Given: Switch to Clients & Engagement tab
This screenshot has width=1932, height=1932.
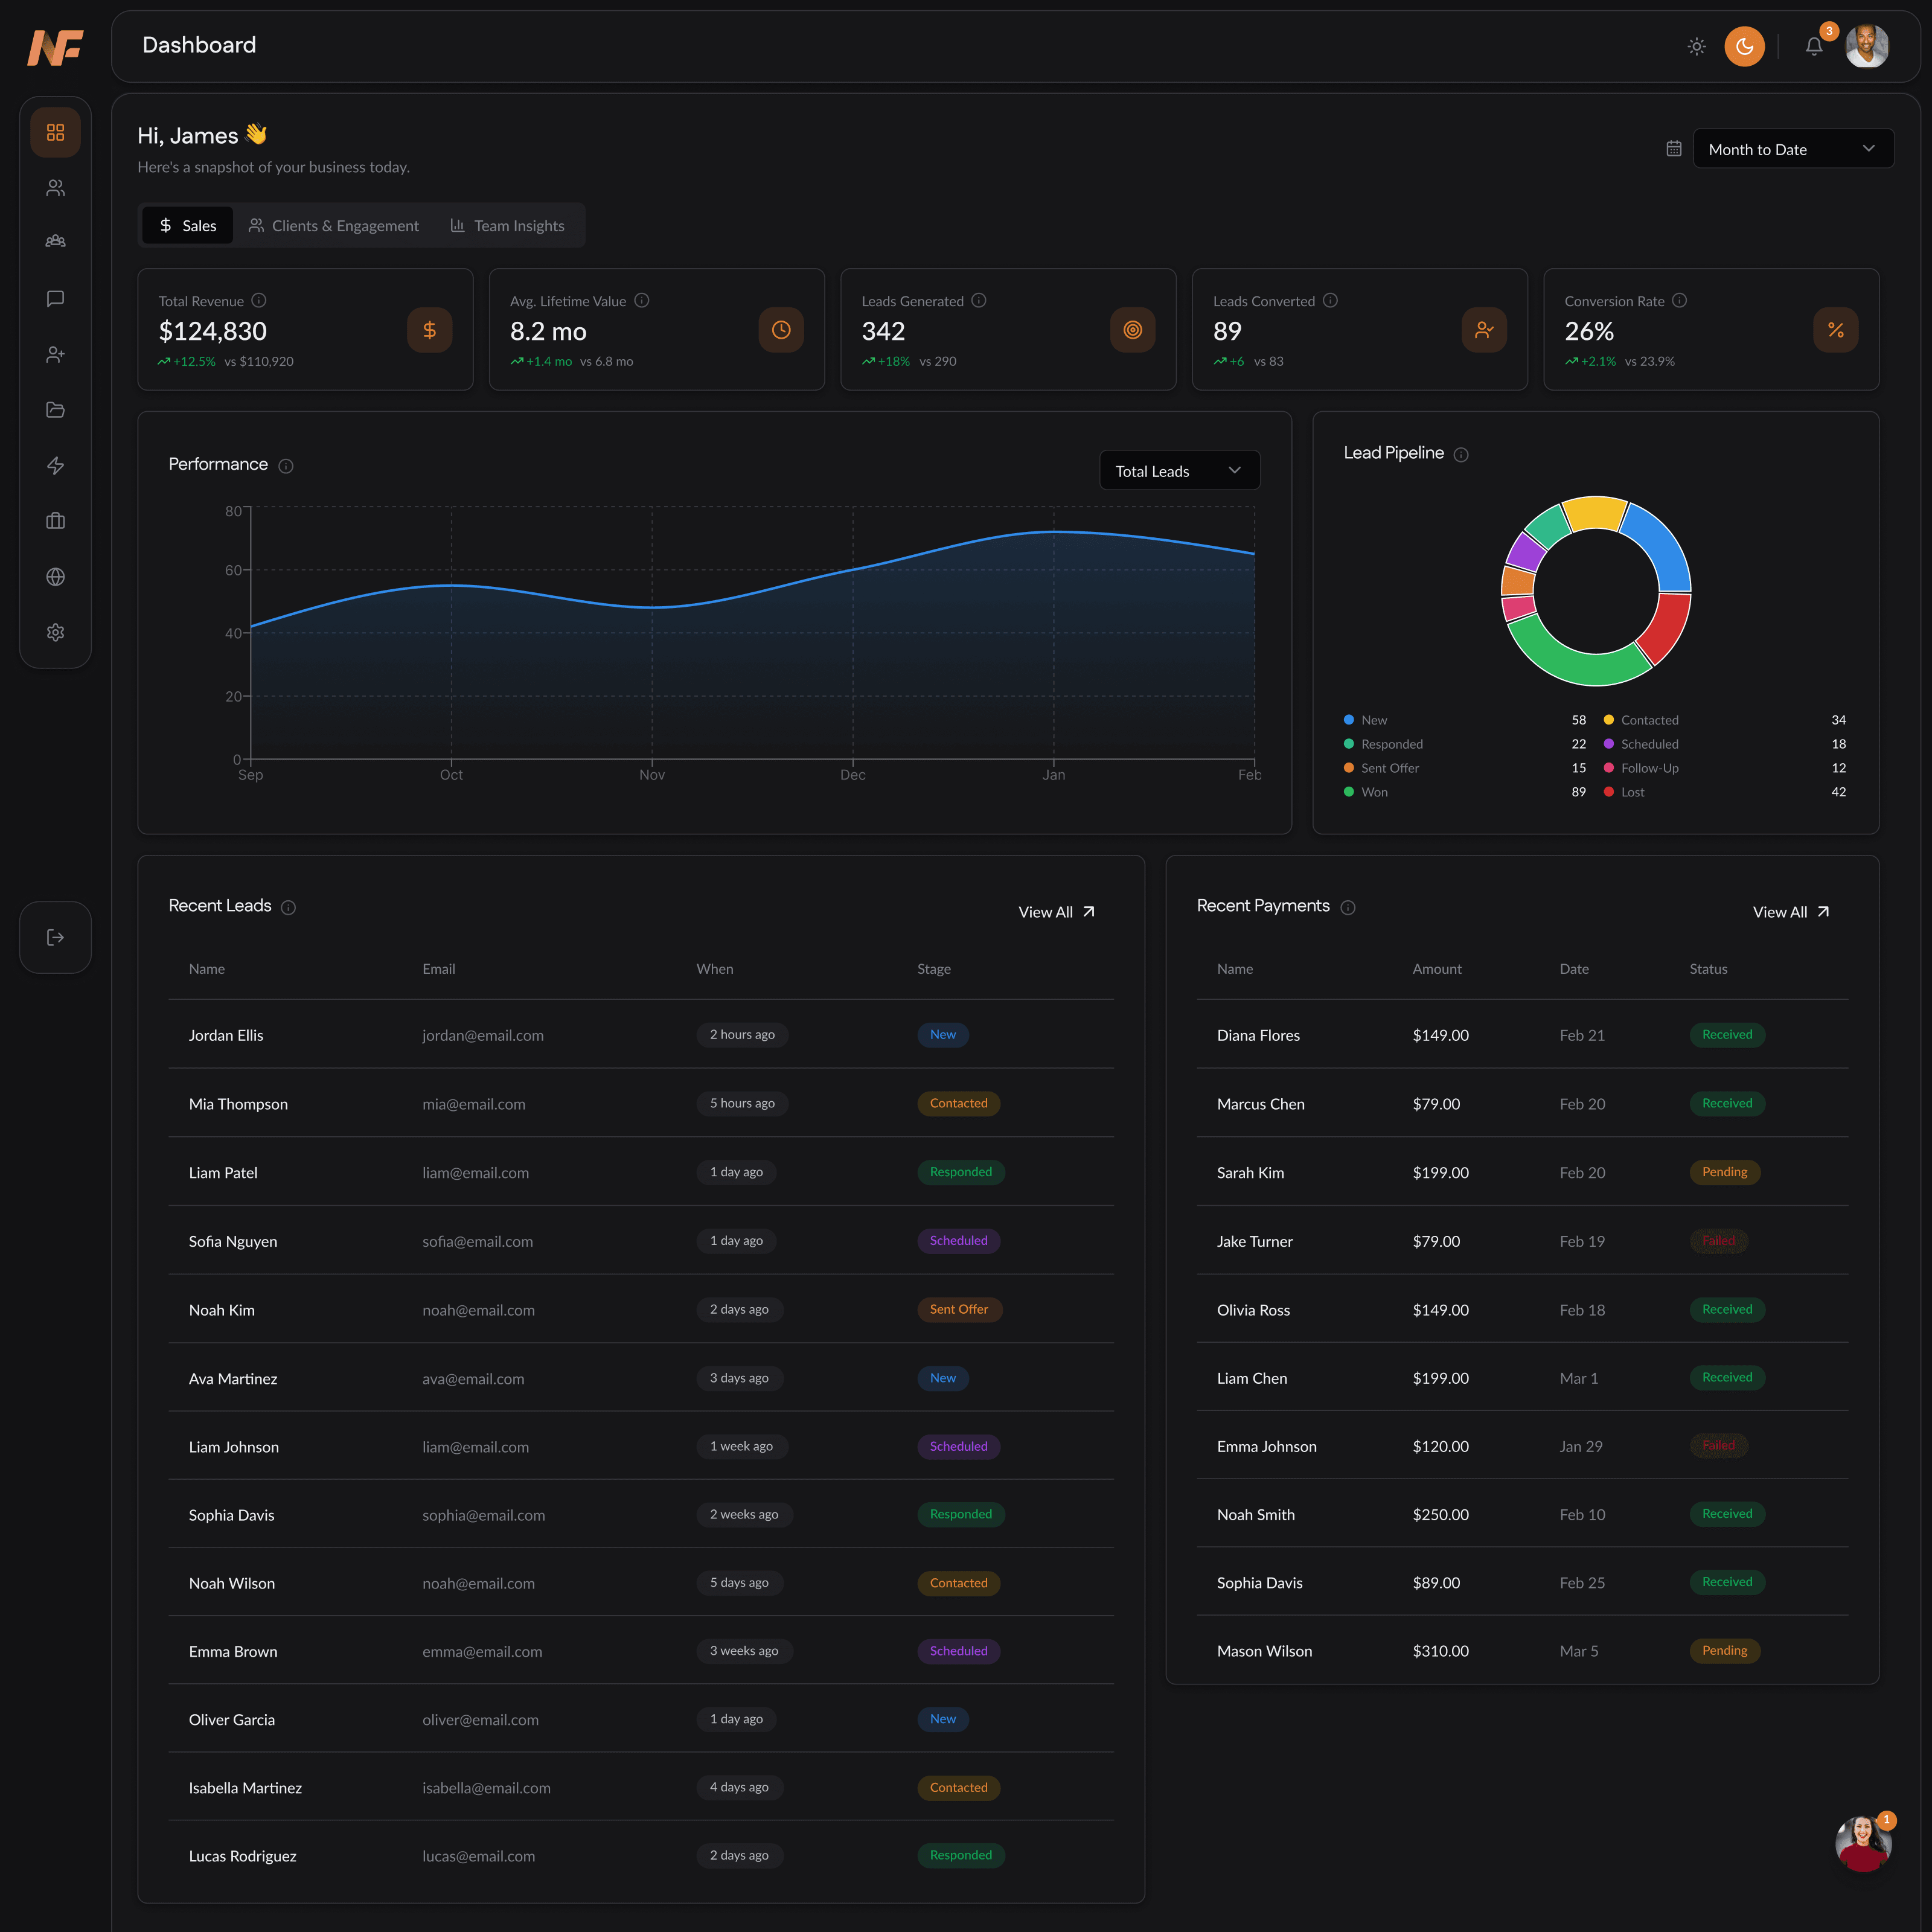Looking at the screenshot, I should tap(334, 226).
